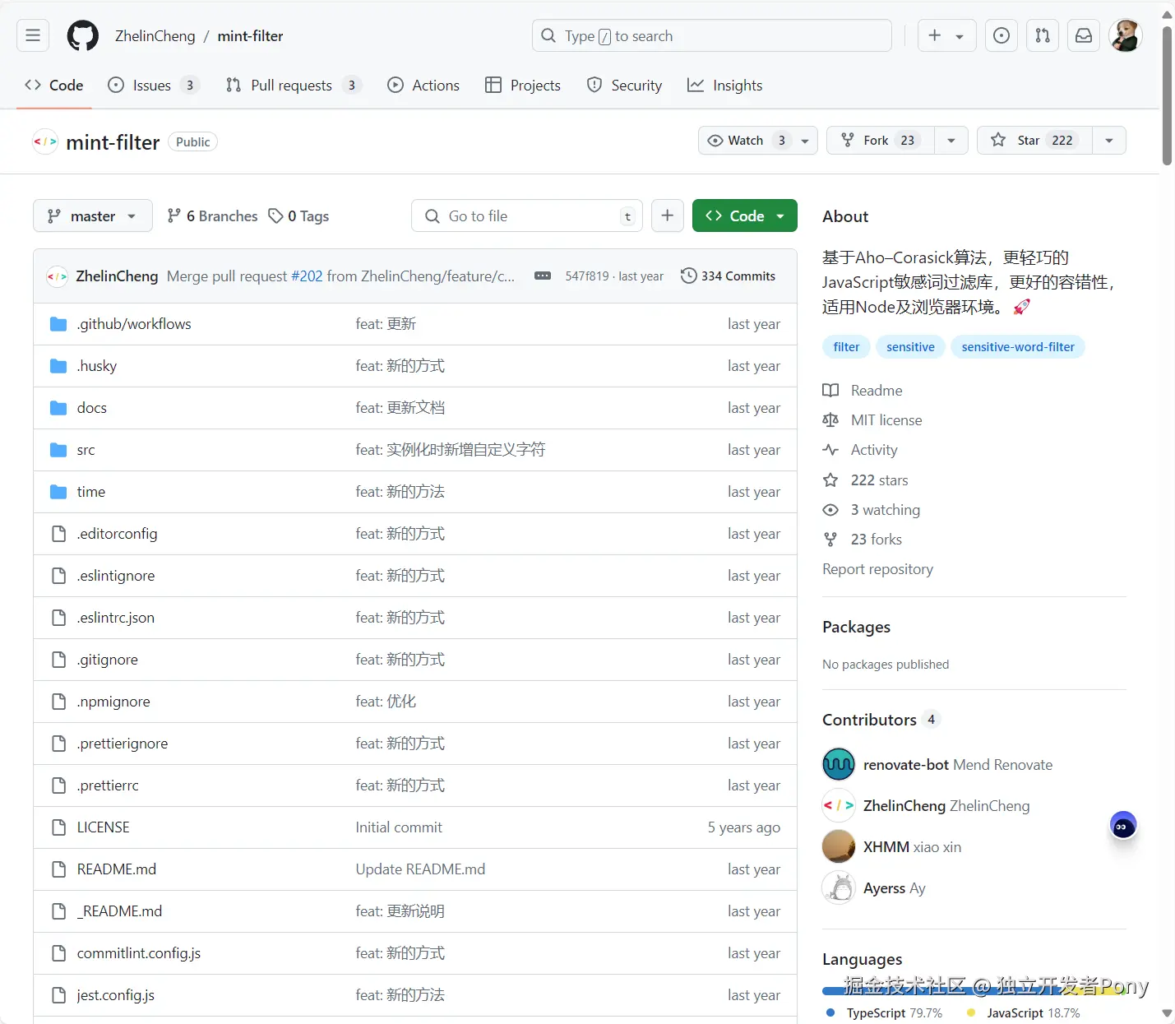Expand the Star lists dropdown arrow
This screenshot has width=1175, height=1024.
(x=1109, y=141)
